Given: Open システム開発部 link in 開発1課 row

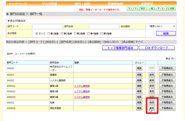Looking at the screenshot, I should pyautogui.click(x=82, y=86).
